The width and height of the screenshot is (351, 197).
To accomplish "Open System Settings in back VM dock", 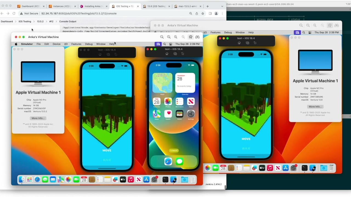I will tap(293, 168).
